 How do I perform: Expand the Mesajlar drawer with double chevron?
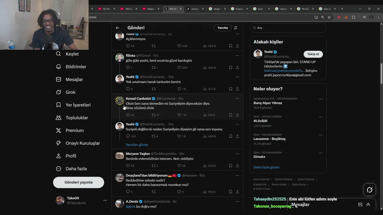368,205
